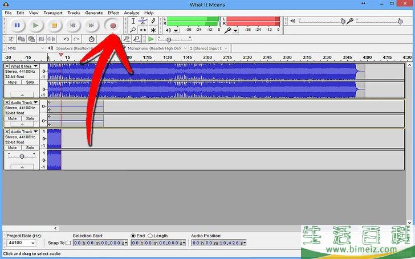Click the Copy icon in edit toolbar
This screenshot has height=259, width=415.
pos(21,39)
